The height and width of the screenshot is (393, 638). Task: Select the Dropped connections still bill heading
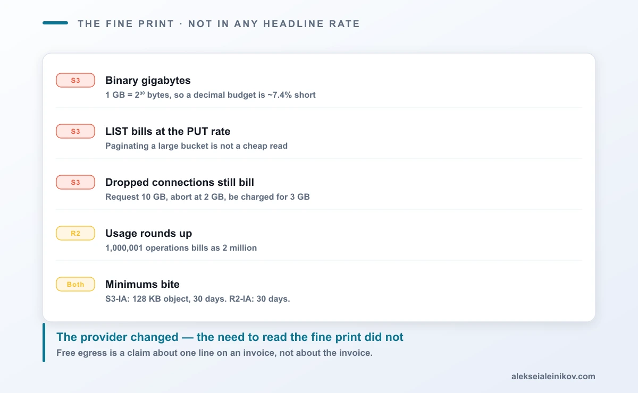[180, 182]
